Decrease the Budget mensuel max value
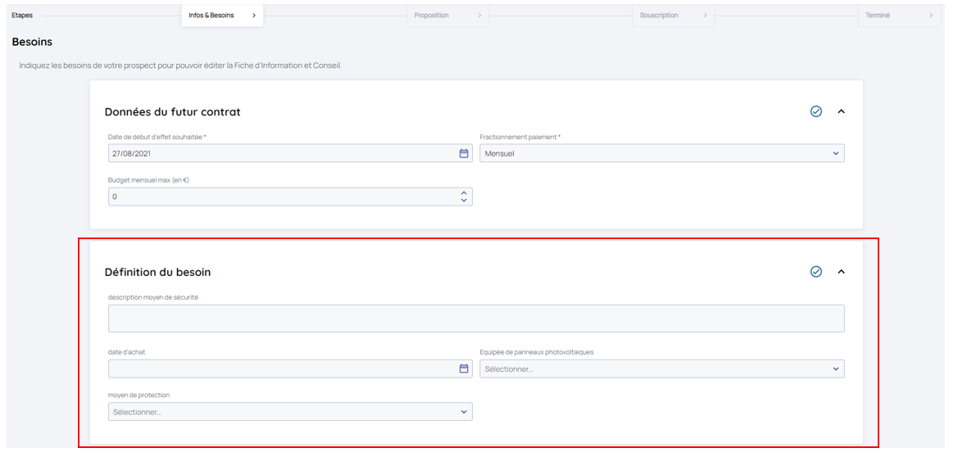Screen dimensions: 958x457 coord(464,201)
